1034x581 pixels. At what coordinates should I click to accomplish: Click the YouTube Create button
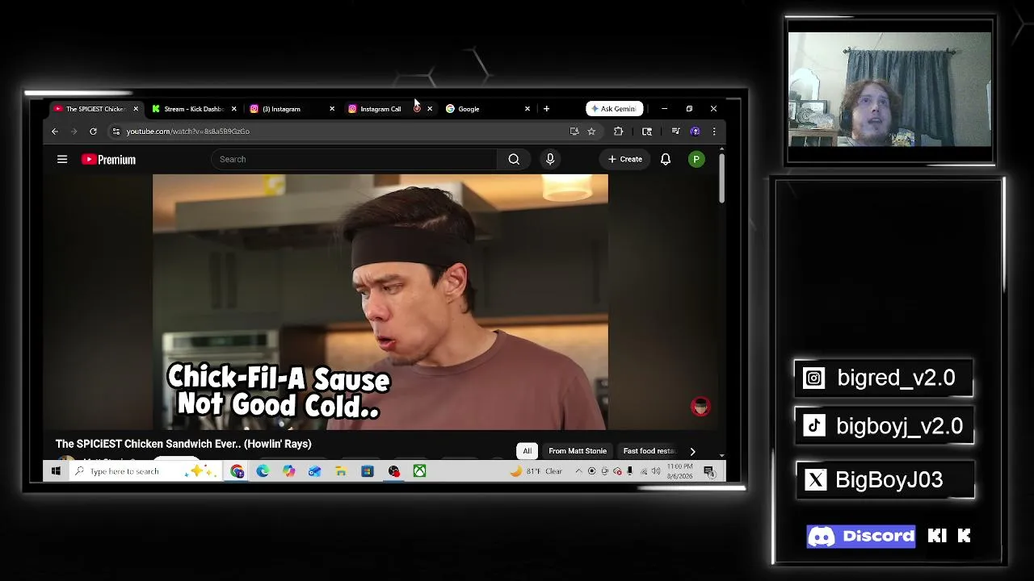coord(625,159)
